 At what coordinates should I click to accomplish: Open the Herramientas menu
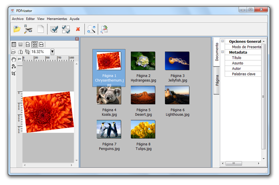click(57, 19)
